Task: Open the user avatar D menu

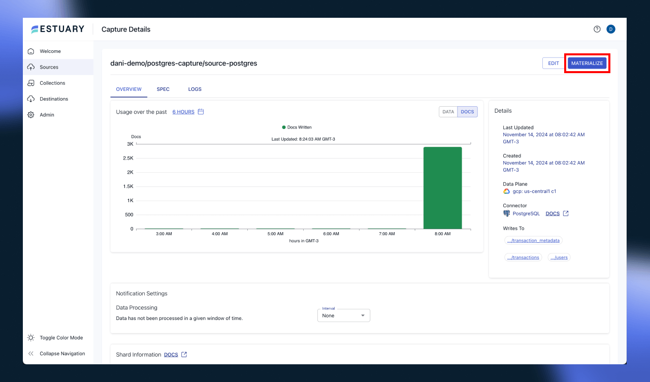Action: [611, 29]
